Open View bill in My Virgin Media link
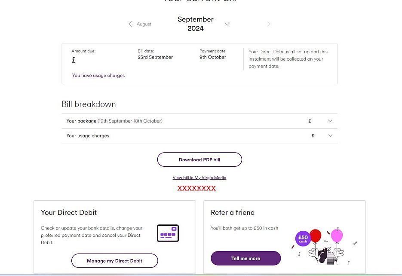Image resolution: width=402 pixels, height=276 pixels. click(199, 178)
